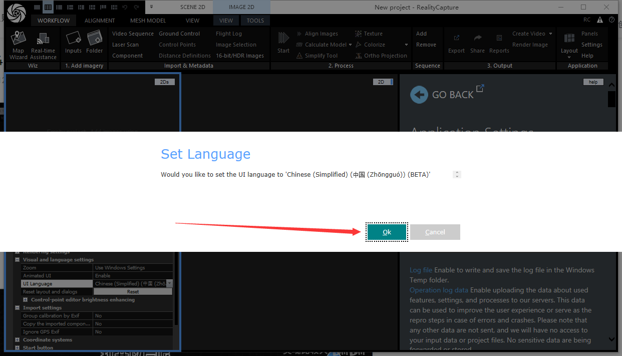Screen dimensions: 622x356
Task: Switch to the ALIGNMENT tab
Action: click(100, 21)
